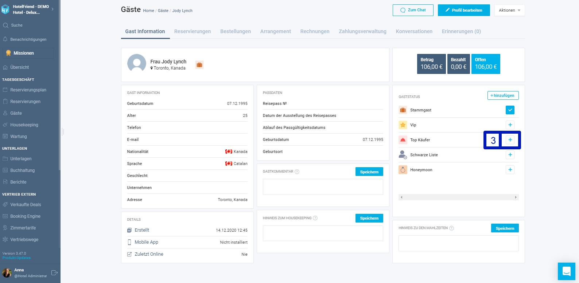
Task: Click the Profil bearbeiten button
Action: pos(464,10)
